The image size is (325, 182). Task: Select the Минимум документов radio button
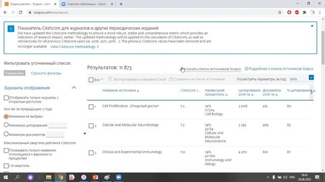(6, 134)
